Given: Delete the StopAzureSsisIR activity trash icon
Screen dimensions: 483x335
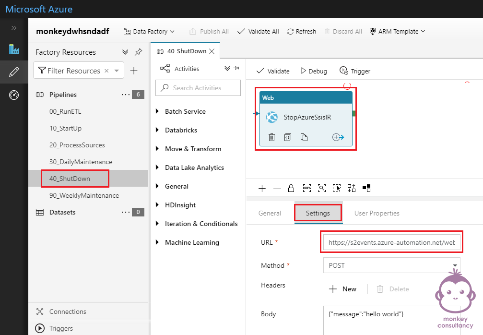Looking at the screenshot, I should point(271,137).
